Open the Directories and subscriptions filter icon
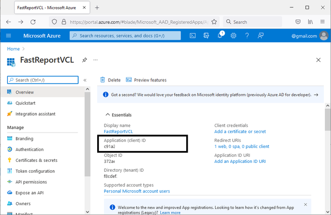Screen dimensions: 331x215 206,36
